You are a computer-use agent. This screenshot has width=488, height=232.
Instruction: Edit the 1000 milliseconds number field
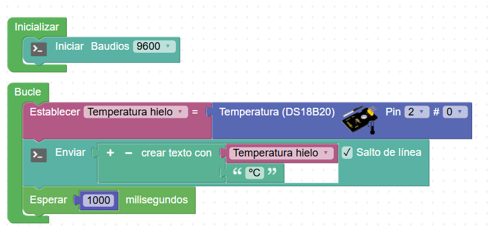[99, 200]
